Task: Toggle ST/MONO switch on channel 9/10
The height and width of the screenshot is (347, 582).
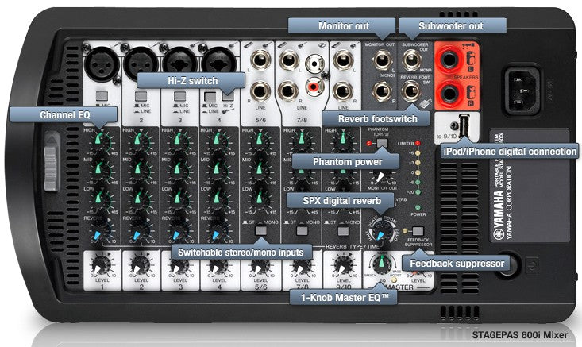Action: click(x=343, y=231)
